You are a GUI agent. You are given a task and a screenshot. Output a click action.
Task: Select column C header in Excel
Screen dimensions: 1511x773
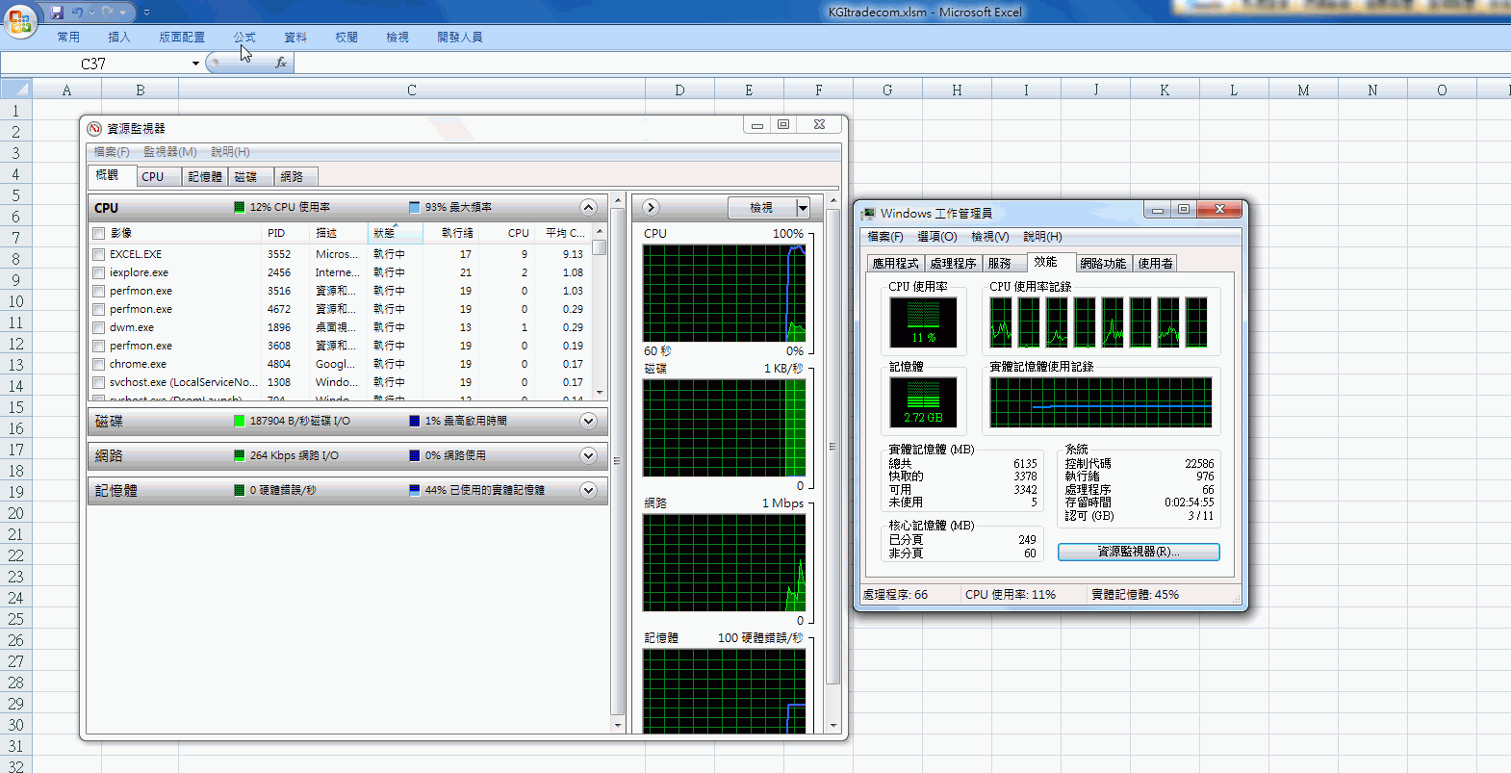click(x=412, y=90)
